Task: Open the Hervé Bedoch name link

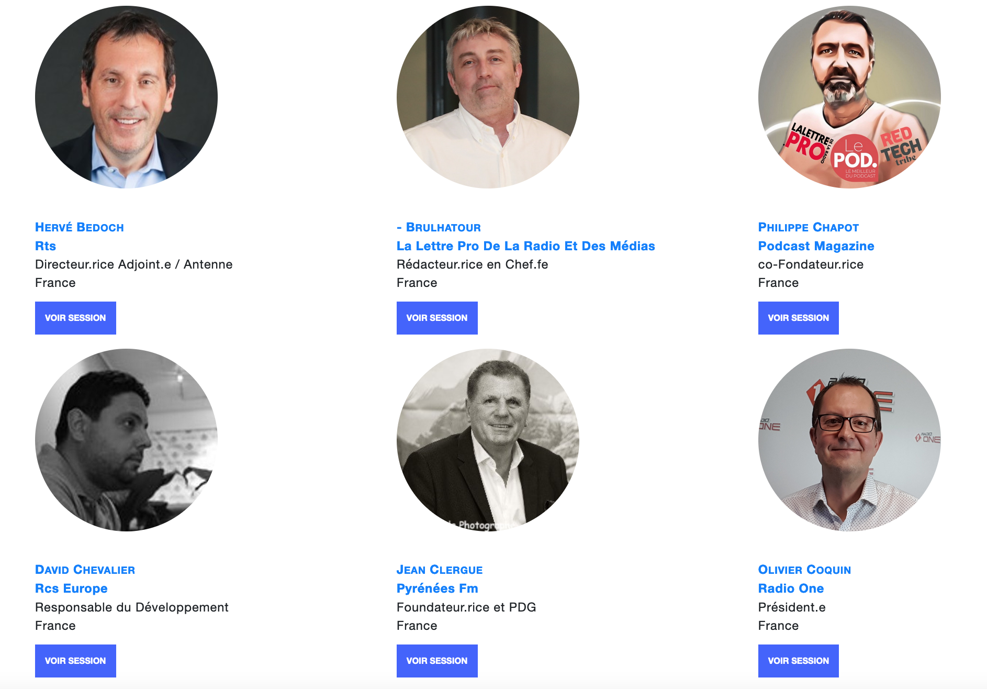Action: (x=80, y=227)
